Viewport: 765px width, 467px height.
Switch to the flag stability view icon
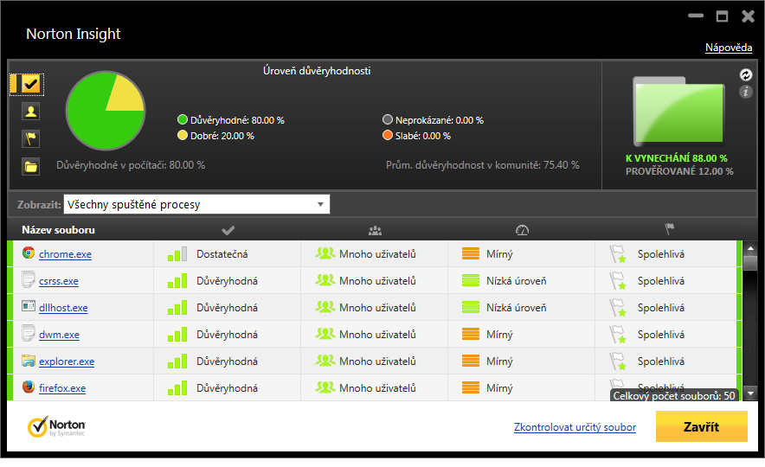click(x=31, y=139)
